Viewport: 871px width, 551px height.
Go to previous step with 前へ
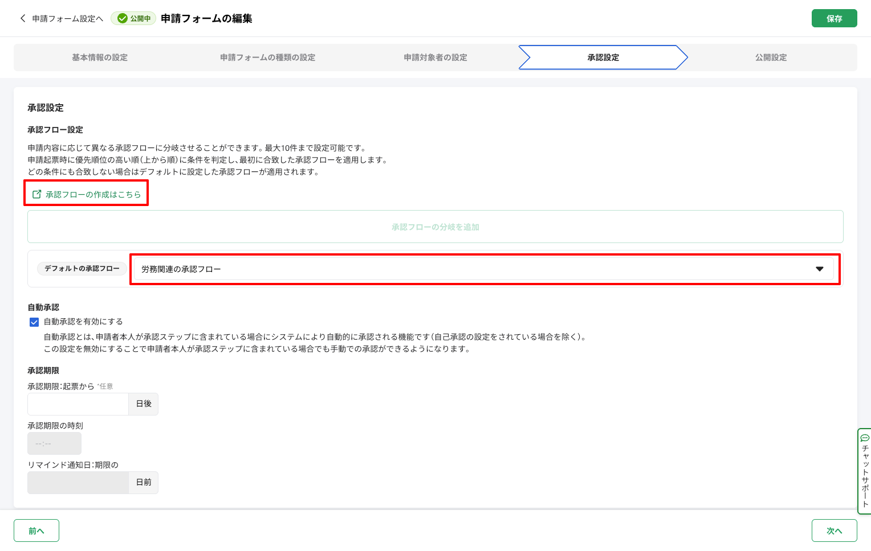pos(36,531)
